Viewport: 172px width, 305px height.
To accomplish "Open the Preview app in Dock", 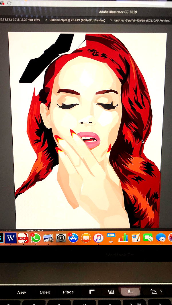I will click(x=48, y=238).
